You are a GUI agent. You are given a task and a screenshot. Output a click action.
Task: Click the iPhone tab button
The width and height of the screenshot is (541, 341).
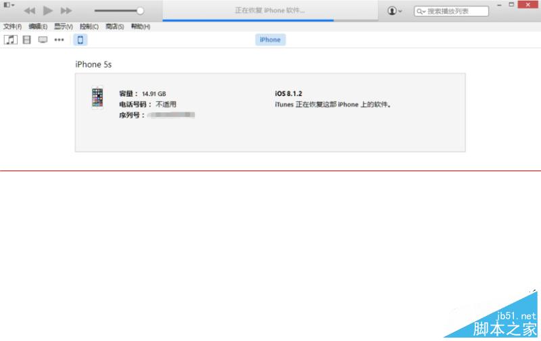[x=270, y=40]
